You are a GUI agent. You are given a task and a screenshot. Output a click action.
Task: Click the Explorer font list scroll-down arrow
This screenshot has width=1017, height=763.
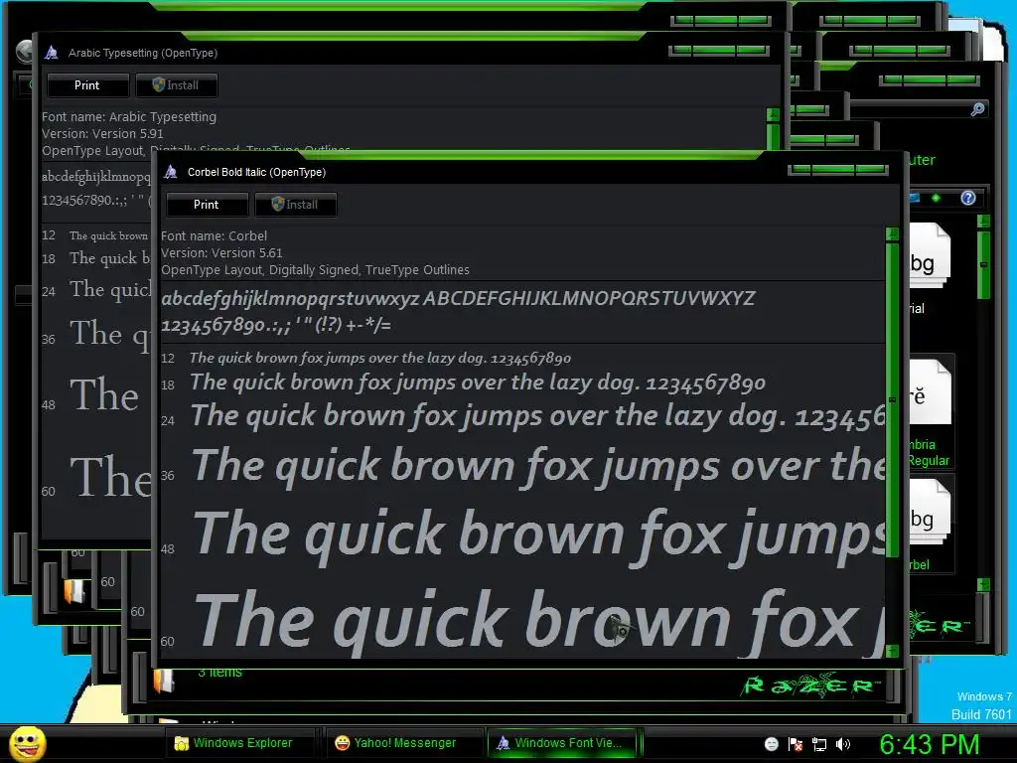pos(984,584)
